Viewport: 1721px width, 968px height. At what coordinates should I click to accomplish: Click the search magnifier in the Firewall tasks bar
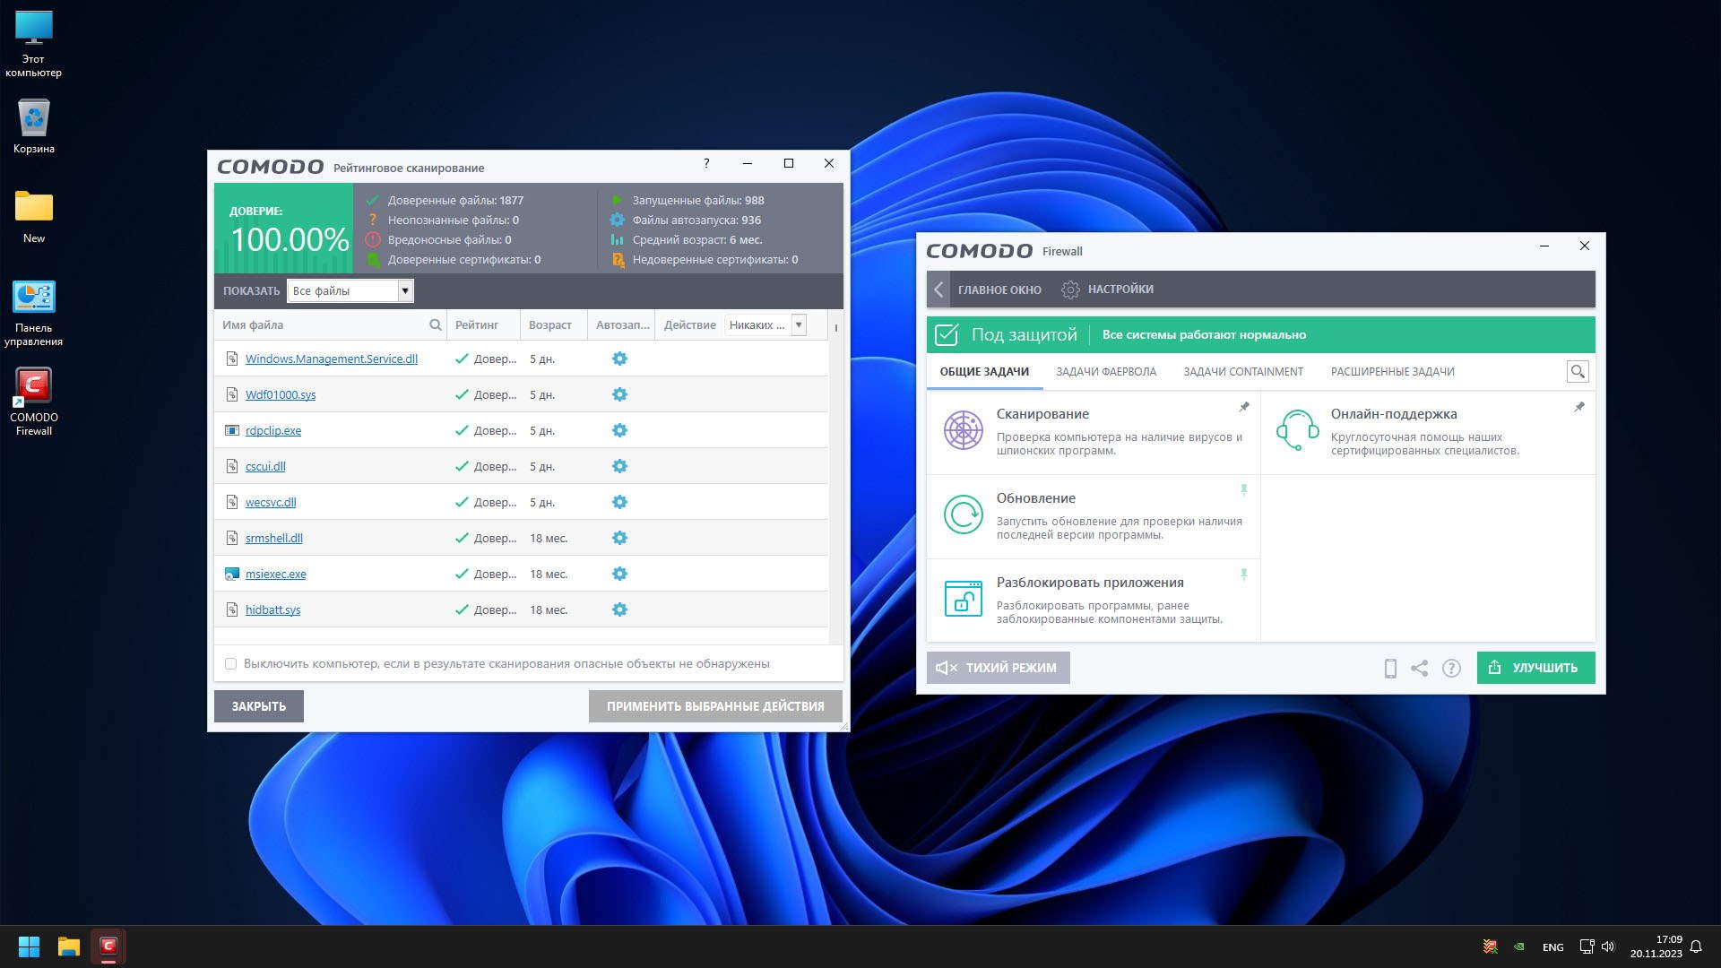pos(1577,371)
